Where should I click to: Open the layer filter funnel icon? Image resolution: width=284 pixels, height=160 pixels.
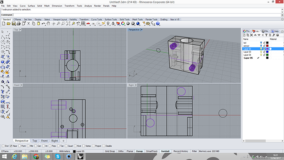[x=266, y=35]
